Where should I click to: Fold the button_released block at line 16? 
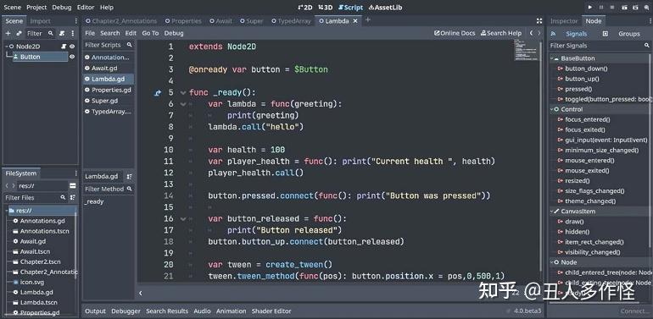tap(183, 219)
